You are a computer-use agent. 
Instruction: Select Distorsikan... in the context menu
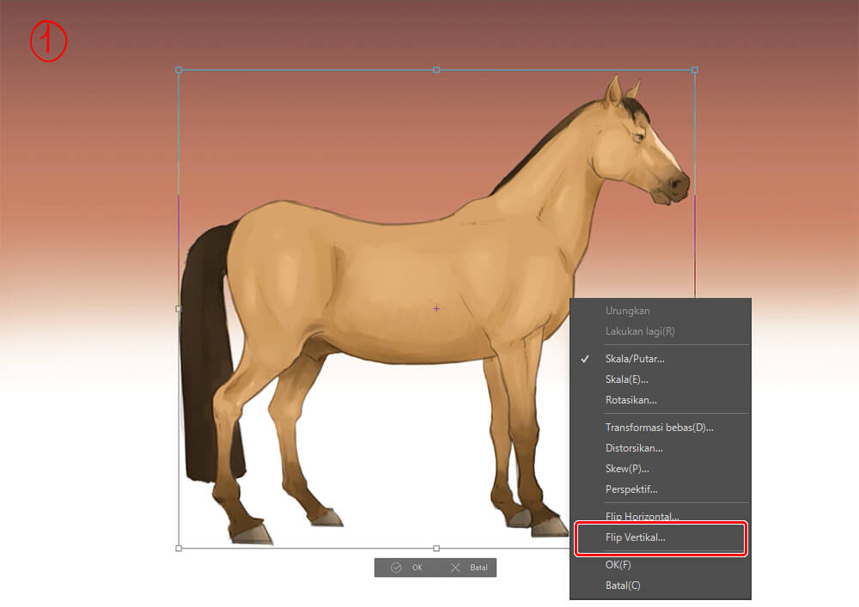[634, 448]
